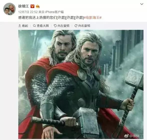Open the iPhone客户端 source link
The height and width of the screenshot is (140, 147).
[x=54, y=12]
